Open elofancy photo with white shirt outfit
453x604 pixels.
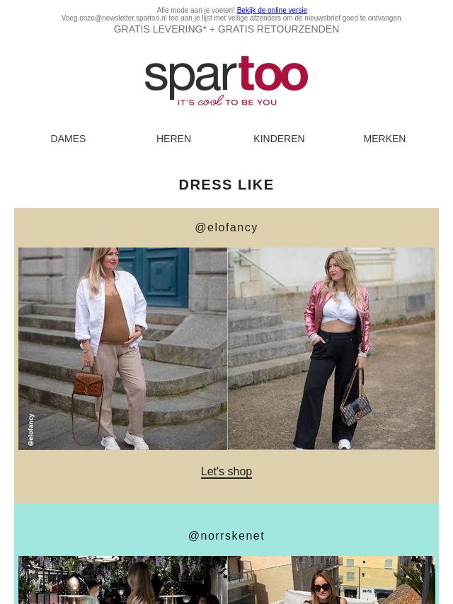click(122, 349)
